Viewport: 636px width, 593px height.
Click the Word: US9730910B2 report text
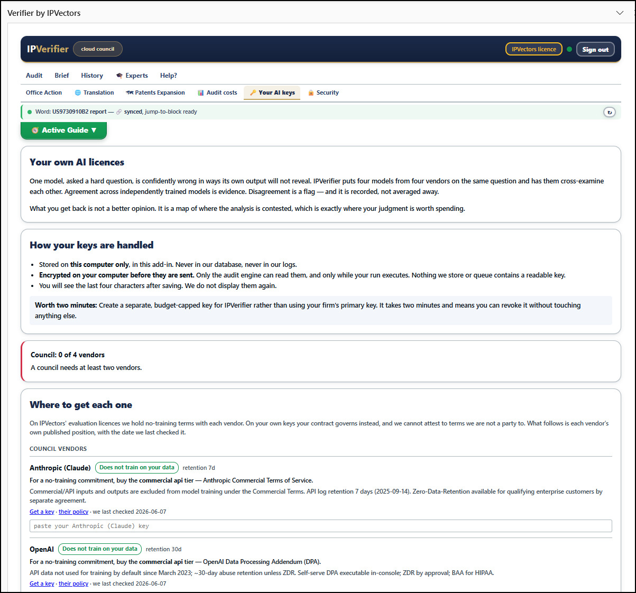pos(71,112)
